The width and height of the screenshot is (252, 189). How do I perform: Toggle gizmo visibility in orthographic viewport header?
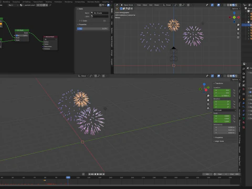coord(212,5)
